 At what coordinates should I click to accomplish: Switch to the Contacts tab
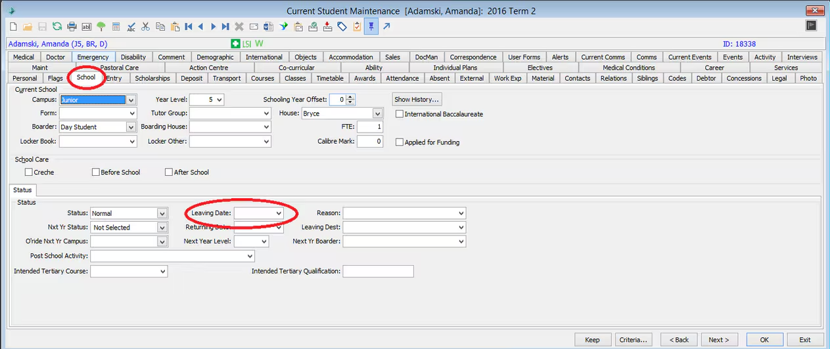click(578, 78)
